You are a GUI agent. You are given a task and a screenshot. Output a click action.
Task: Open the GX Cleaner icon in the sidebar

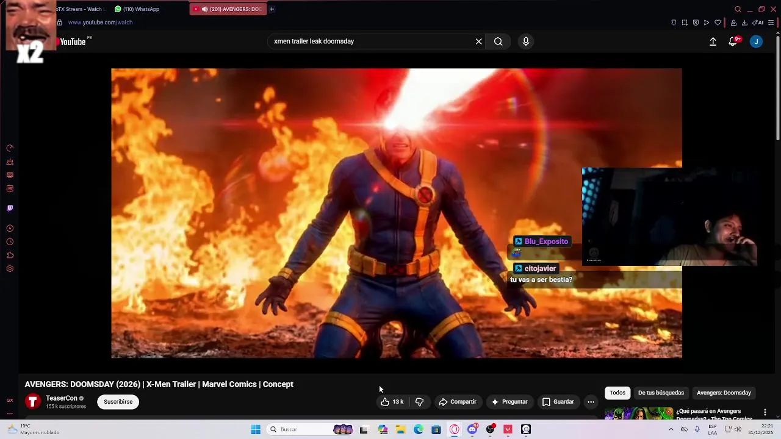pos(10,162)
